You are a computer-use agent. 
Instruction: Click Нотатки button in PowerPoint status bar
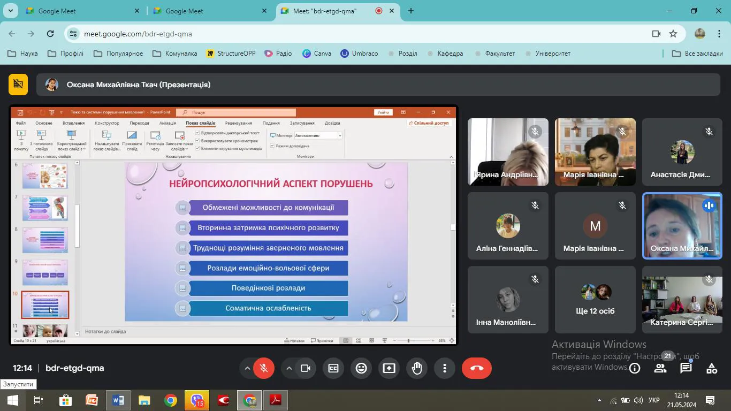coord(295,340)
